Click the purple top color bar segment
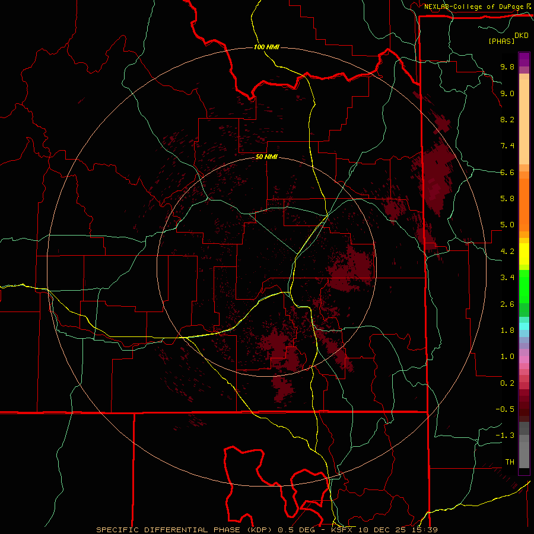The height and width of the screenshot is (534, 534). 524,59
